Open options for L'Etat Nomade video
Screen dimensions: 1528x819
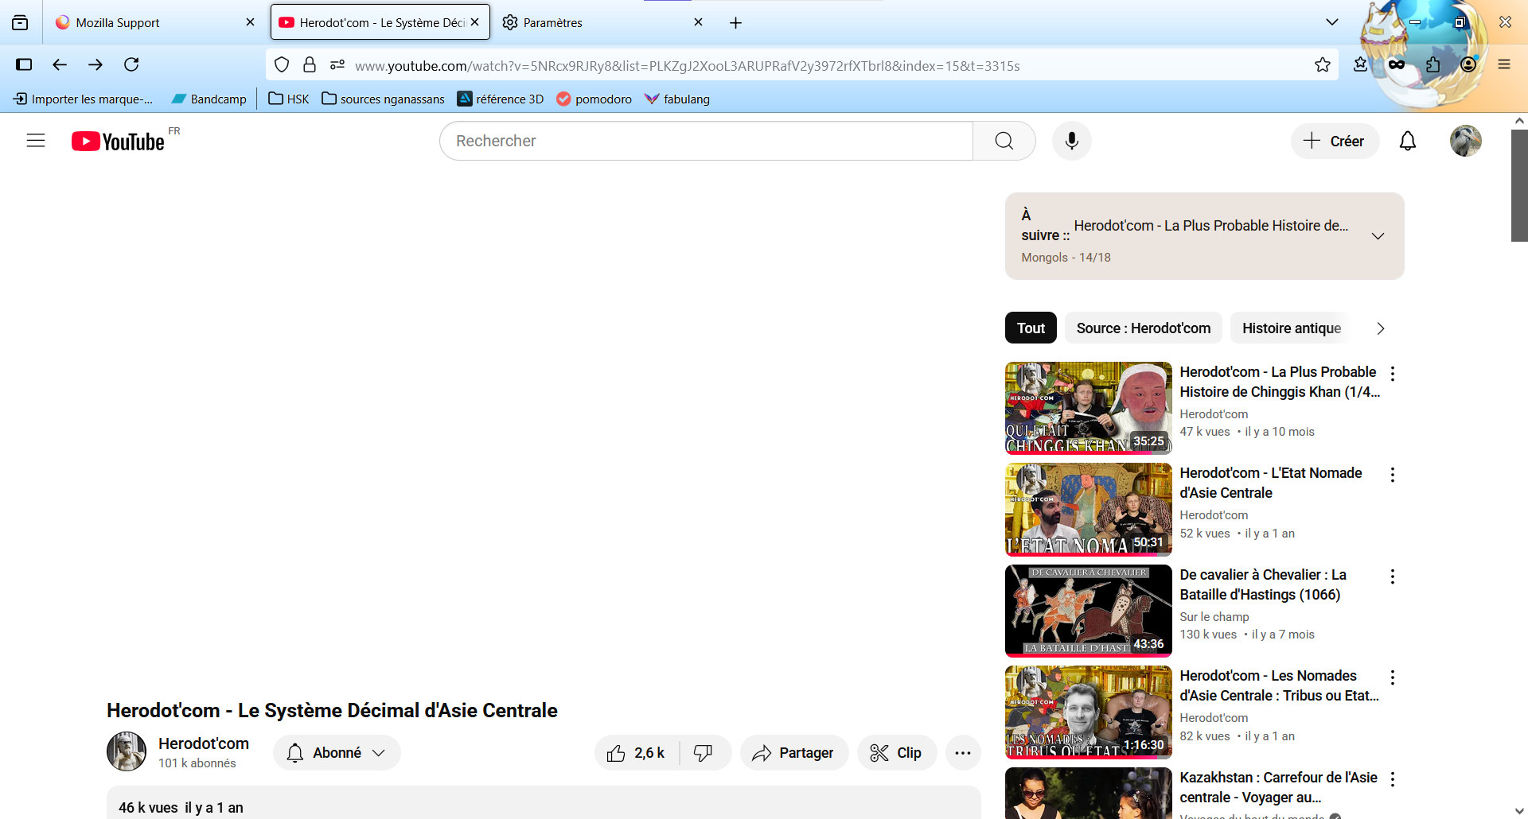(x=1393, y=475)
